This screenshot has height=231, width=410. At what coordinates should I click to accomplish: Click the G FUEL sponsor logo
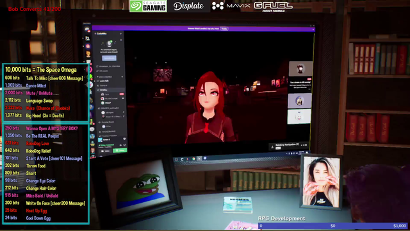(274, 6)
